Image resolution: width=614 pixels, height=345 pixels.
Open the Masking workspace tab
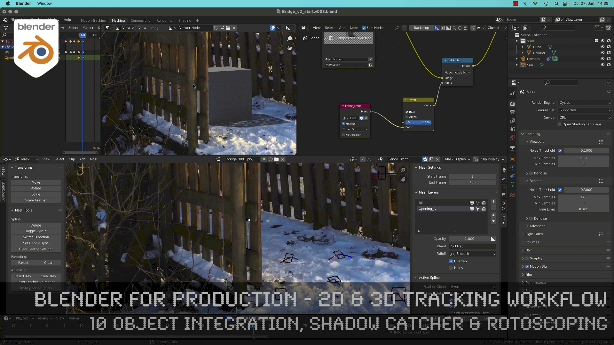pyautogui.click(x=118, y=20)
